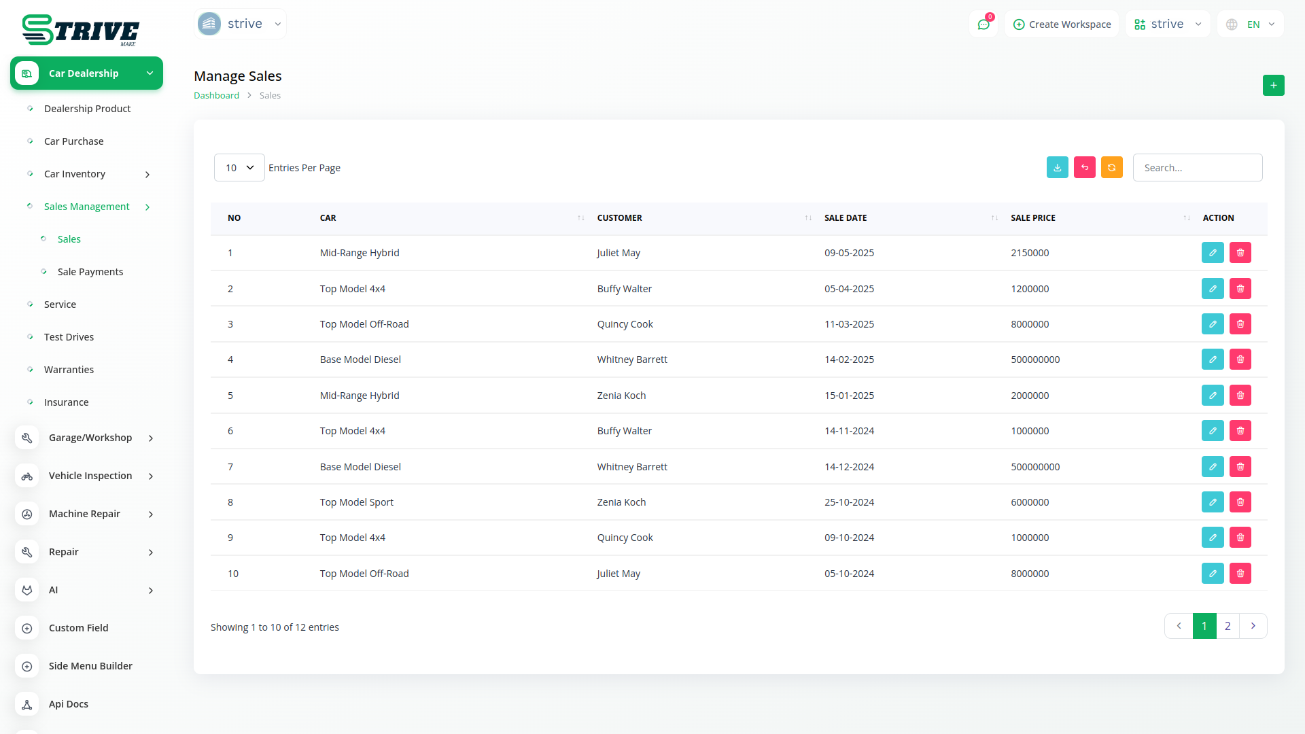Edit the Juliet May Mid-Range Hybrid sale
The image size is (1305, 734).
[x=1212, y=253]
